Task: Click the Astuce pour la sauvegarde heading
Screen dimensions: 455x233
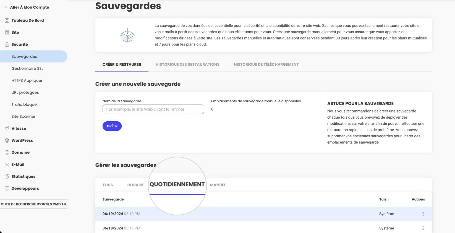Action: [360, 103]
